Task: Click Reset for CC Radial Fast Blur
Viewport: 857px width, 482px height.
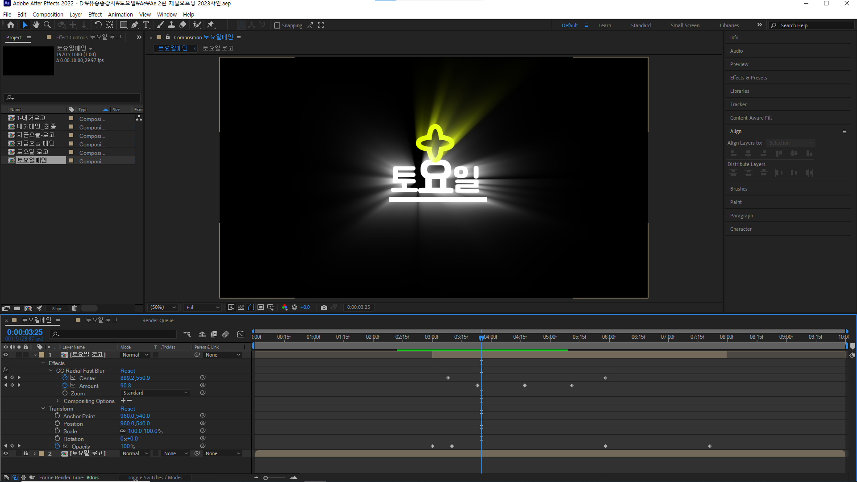Action: 128,370
